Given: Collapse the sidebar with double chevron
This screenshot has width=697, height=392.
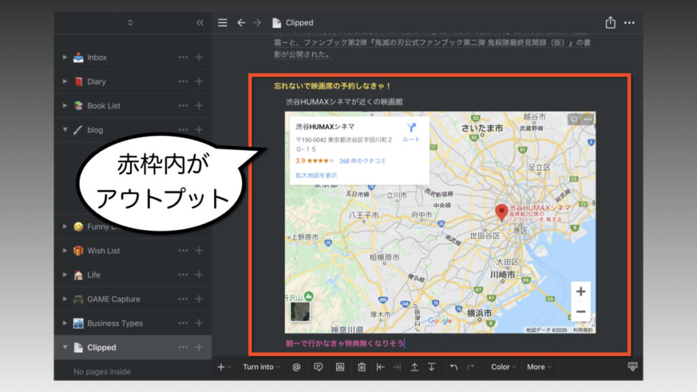Looking at the screenshot, I should click(x=200, y=22).
